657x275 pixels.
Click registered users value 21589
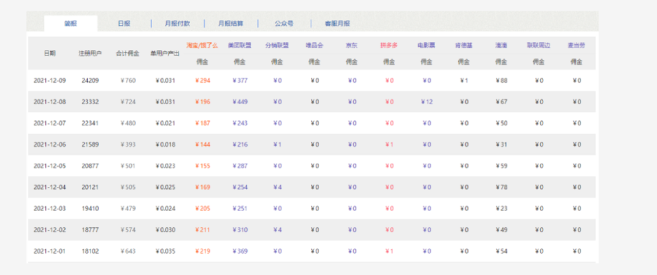[90, 144]
